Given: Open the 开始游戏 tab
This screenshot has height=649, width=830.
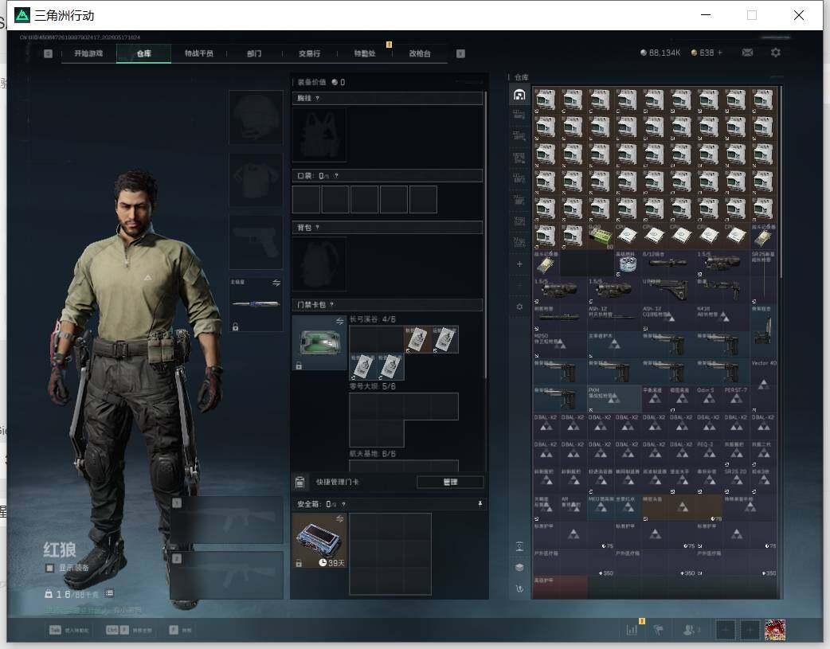Looking at the screenshot, I should [88, 53].
